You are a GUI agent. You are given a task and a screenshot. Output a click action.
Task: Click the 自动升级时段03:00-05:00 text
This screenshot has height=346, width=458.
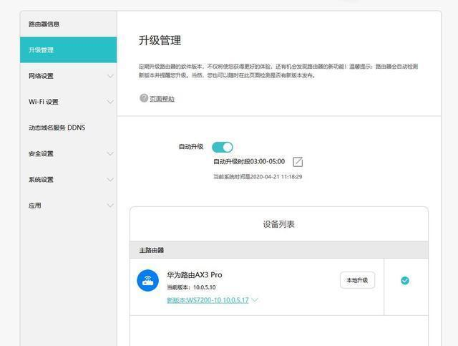point(249,161)
